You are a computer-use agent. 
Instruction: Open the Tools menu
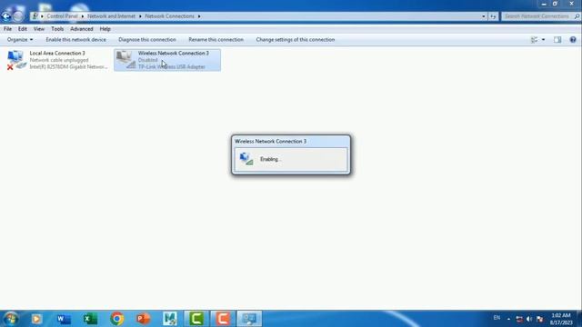tap(57, 29)
